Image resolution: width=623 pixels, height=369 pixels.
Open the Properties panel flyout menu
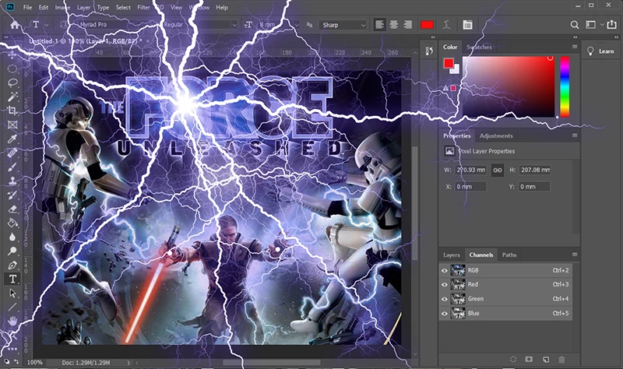click(575, 135)
